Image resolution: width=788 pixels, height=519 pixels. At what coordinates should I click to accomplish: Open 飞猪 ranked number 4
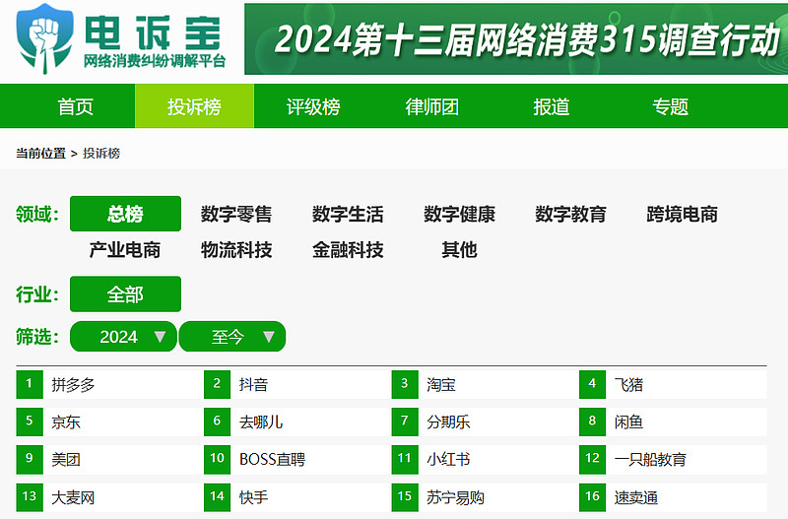[x=628, y=385]
